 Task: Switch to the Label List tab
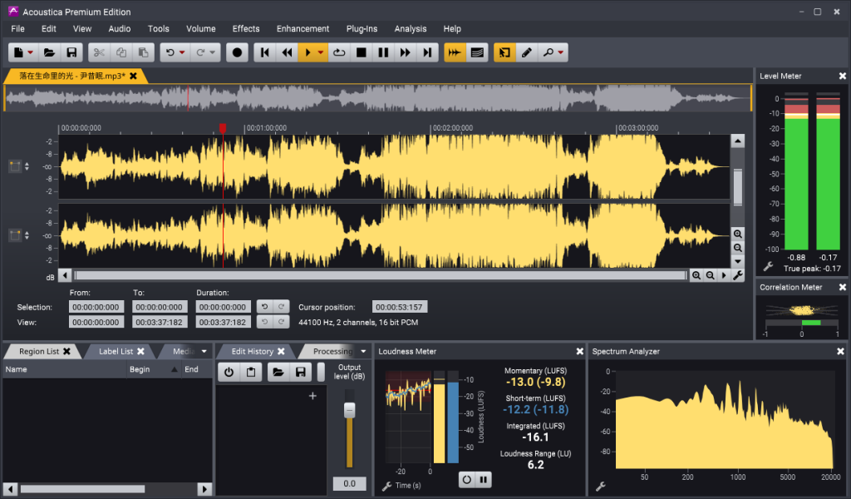tap(116, 351)
